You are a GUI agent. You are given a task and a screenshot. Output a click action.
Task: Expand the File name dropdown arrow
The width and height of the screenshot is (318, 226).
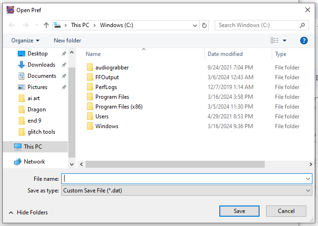tap(308, 179)
